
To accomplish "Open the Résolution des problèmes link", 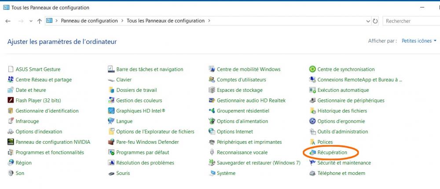I will [x=145, y=163].
